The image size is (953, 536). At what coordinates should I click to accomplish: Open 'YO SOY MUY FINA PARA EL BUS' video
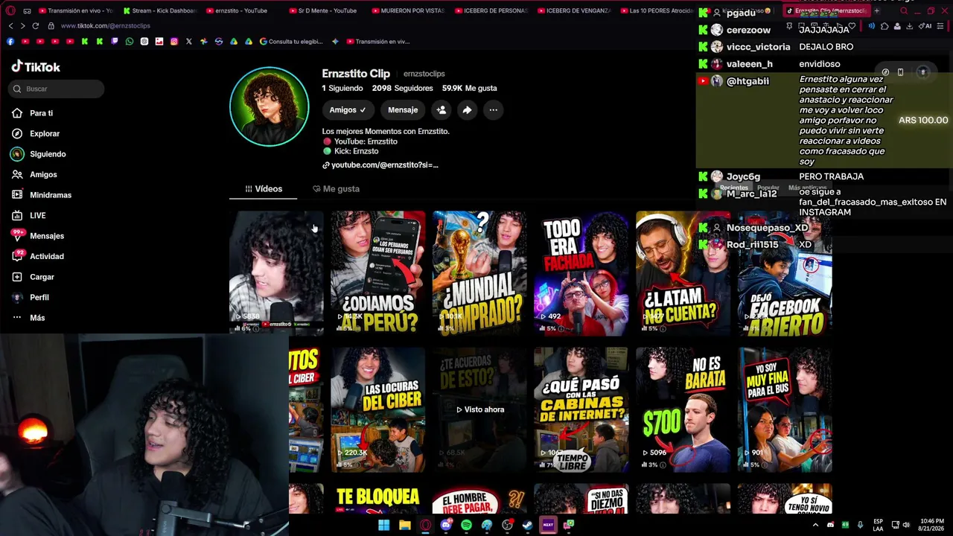785,409
